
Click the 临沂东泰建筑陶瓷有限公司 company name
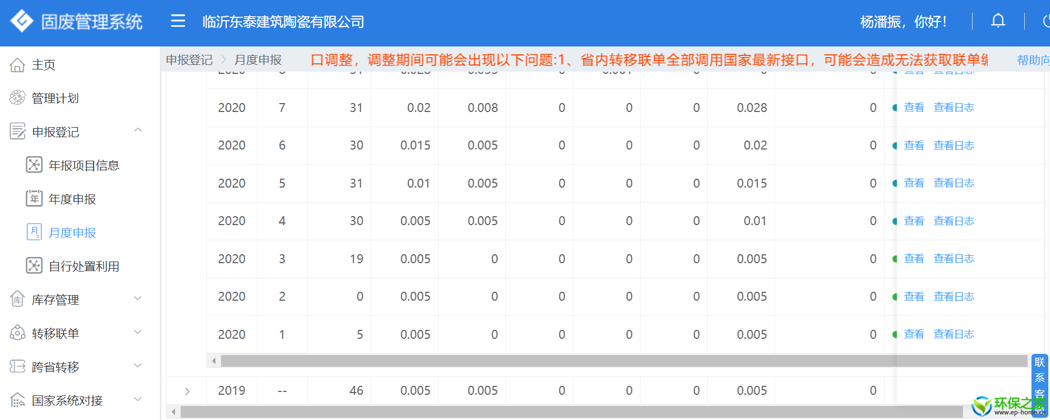click(x=283, y=22)
